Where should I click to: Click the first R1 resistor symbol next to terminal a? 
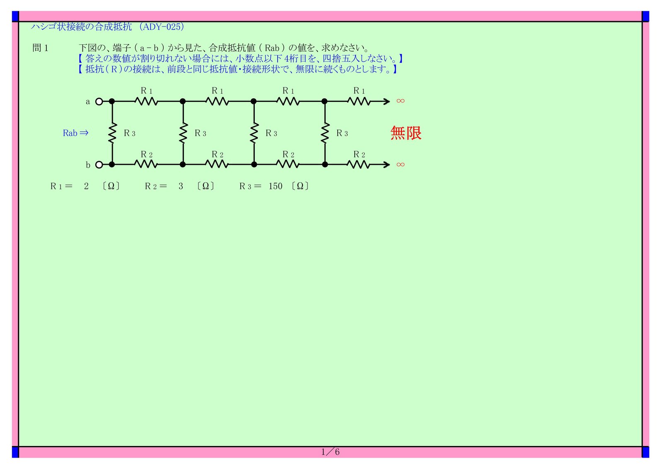pos(147,101)
